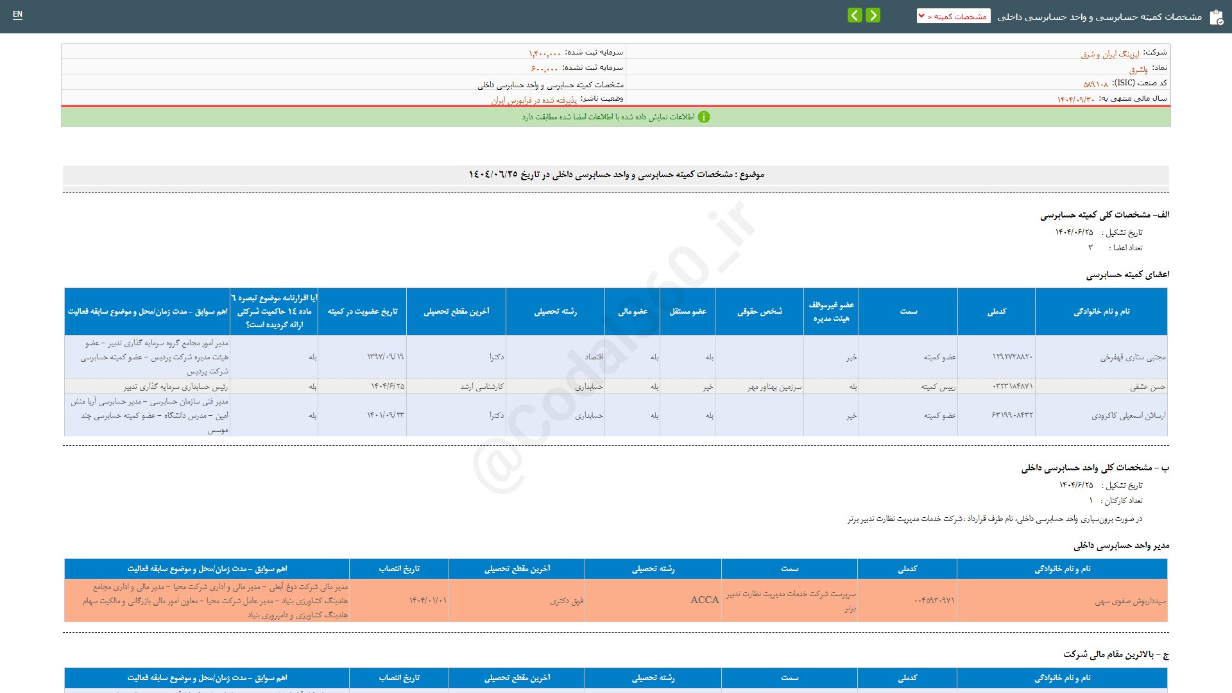The image size is (1232, 693).
Task: Select ارسلان اسمعیلی کاکرودی name cell
Action: pyautogui.click(x=1128, y=416)
